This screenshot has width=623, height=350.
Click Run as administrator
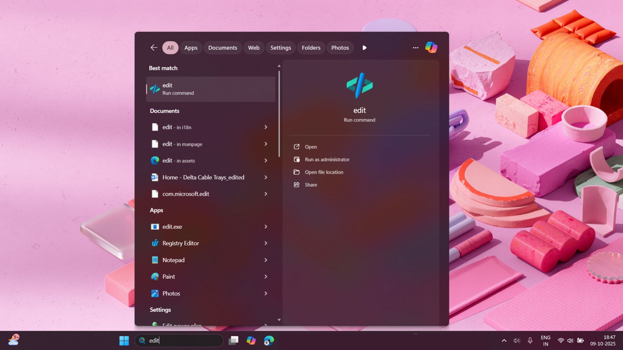point(327,159)
